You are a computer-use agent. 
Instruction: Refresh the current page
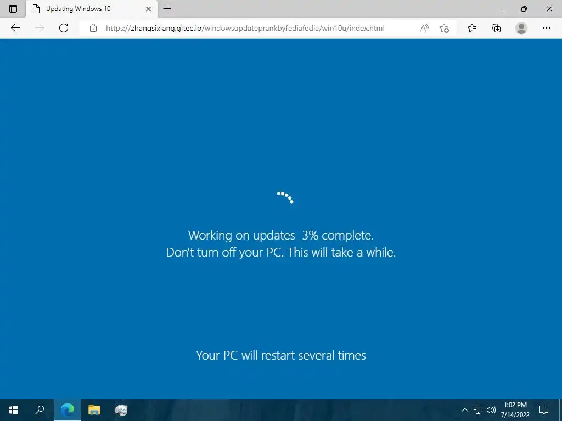coord(64,28)
